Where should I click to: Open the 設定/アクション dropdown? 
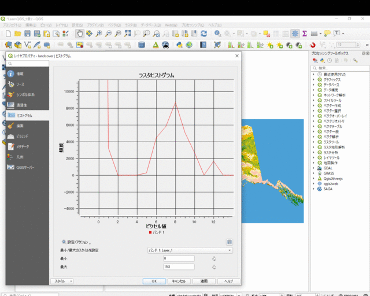pyautogui.click(x=76, y=242)
